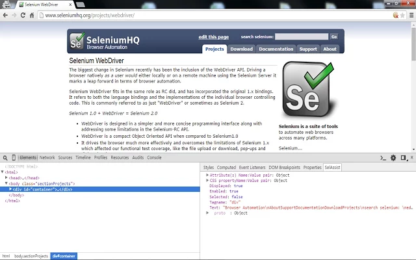This screenshot has height=260, width=416.
Task: Reload the page with refresh icon
Action: pyautogui.click(x=23, y=15)
